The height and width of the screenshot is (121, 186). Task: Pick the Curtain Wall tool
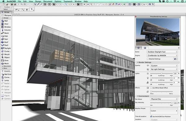coord(6,51)
